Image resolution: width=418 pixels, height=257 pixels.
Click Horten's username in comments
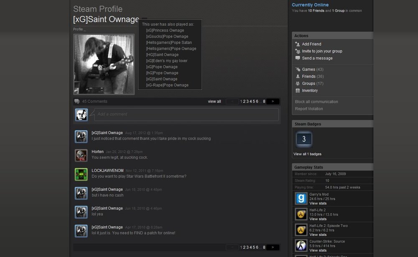pos(97,151)
